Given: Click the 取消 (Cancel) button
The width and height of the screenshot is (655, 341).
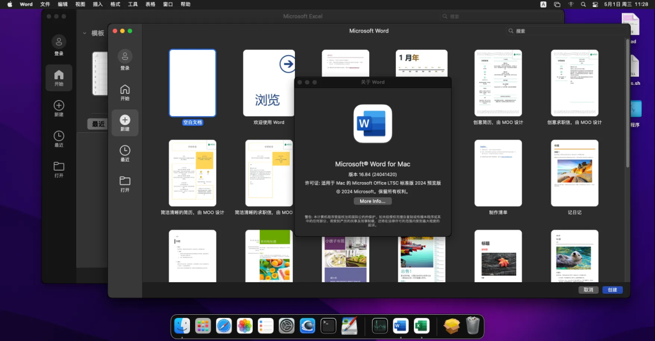Looking at the screenshot, I should pyautogui.click(x=588, y=290).
